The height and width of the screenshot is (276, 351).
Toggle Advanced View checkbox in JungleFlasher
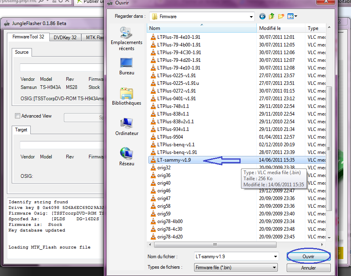17,116
